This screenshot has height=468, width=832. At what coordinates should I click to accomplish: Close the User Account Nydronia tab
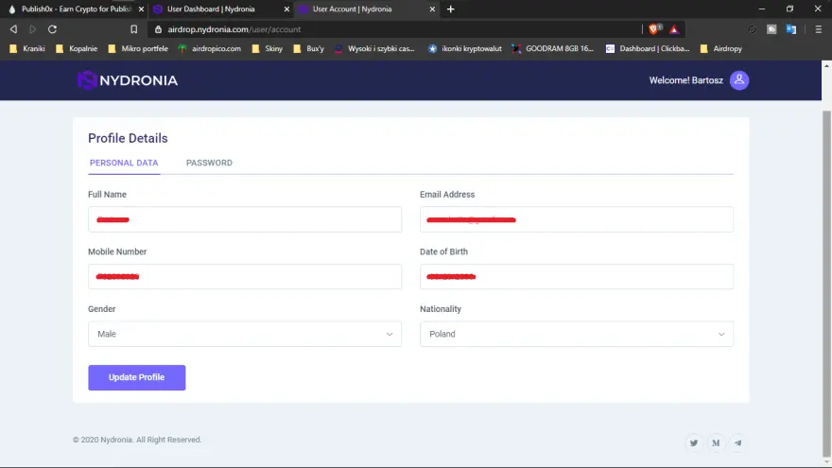coord(432,9)
